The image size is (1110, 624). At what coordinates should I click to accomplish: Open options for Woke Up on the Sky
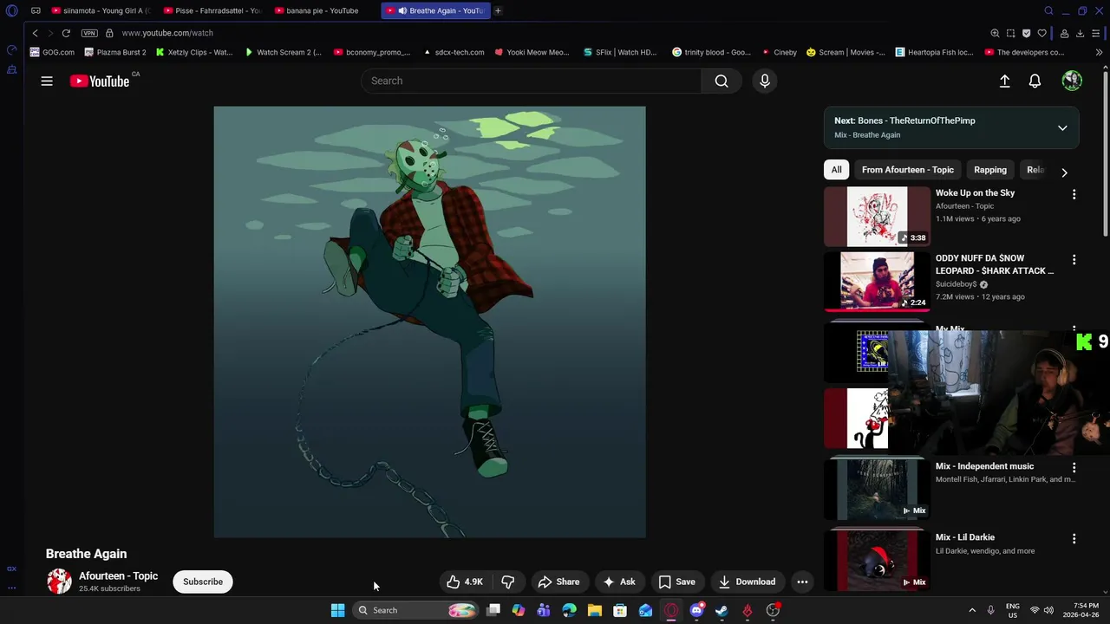[1074, 194]
